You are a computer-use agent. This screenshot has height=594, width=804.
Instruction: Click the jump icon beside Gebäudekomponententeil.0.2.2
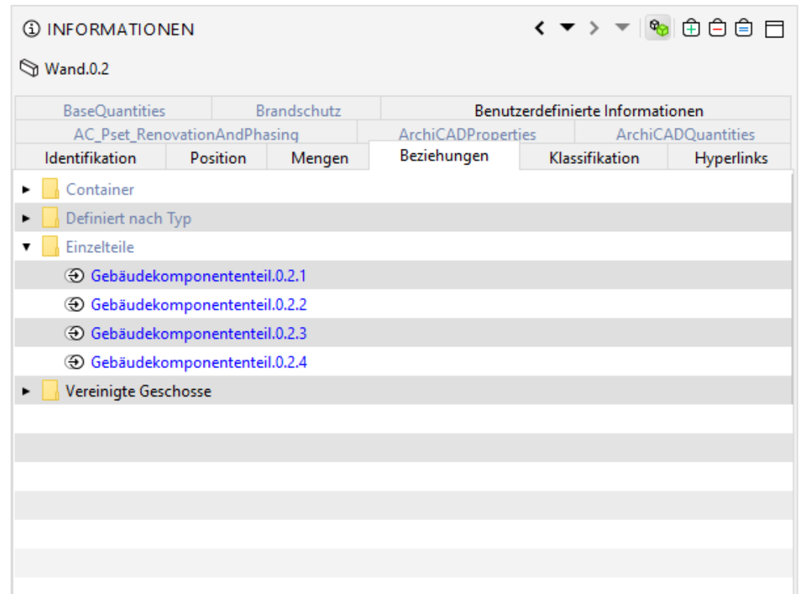[x=74, y=304]
